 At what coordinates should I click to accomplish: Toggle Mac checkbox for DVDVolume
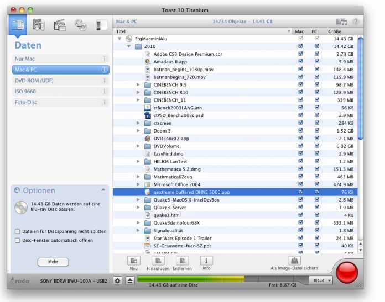[x=300, y=146]
